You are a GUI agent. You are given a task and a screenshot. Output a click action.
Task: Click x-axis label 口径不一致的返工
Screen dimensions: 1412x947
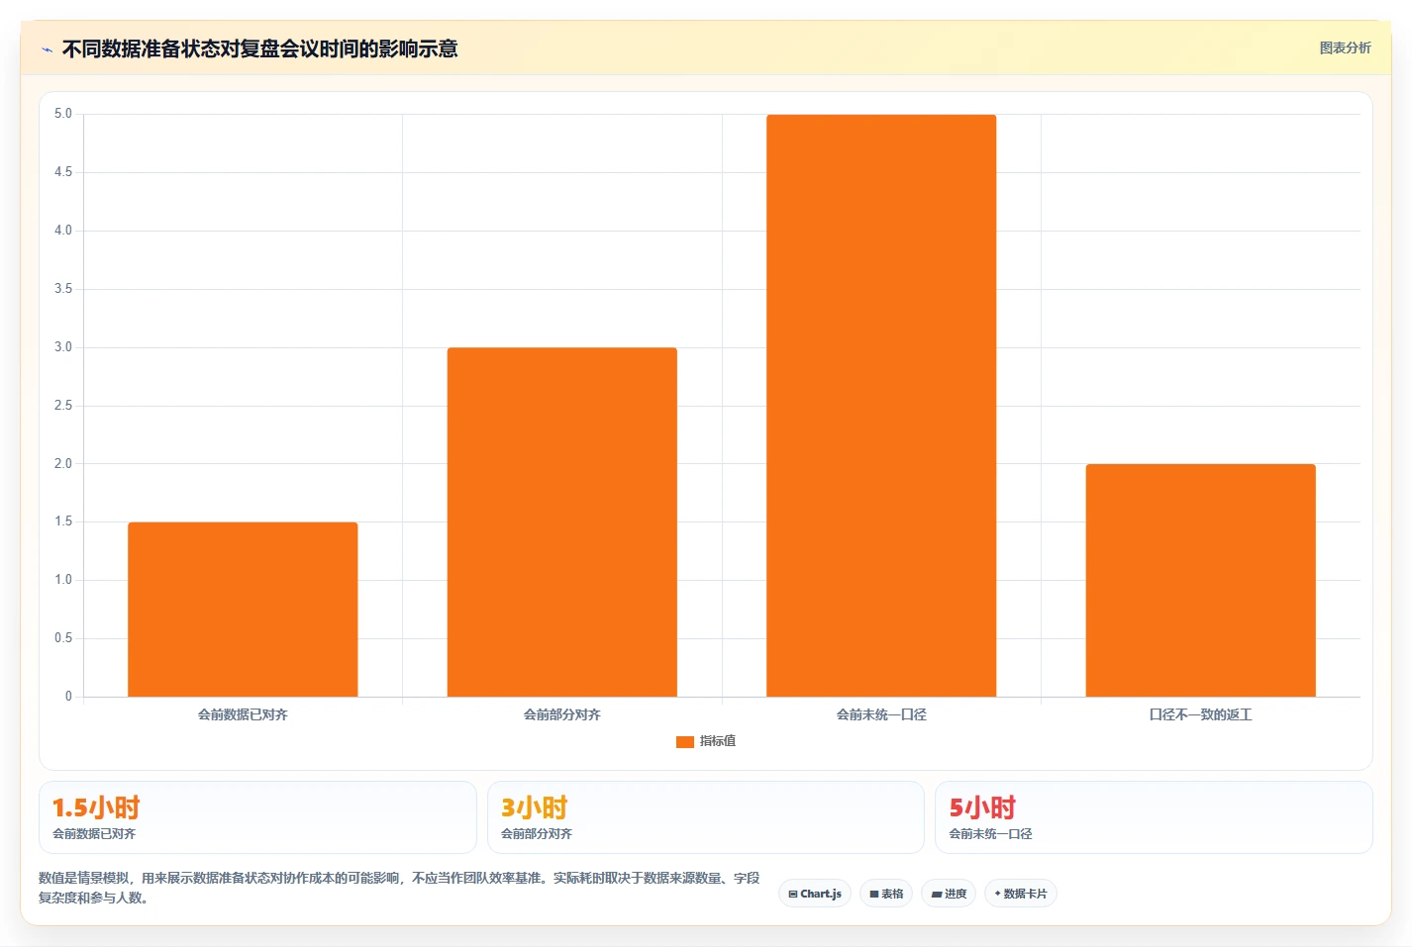1200,714
